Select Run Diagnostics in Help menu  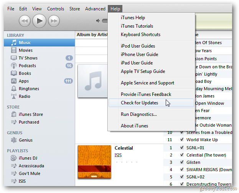(x=138, y=114)
